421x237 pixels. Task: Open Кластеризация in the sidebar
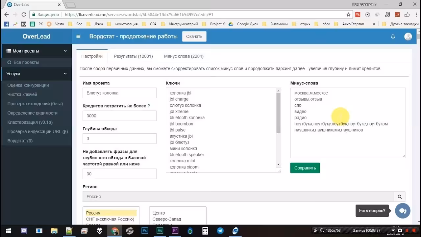[x=30, y=122]
